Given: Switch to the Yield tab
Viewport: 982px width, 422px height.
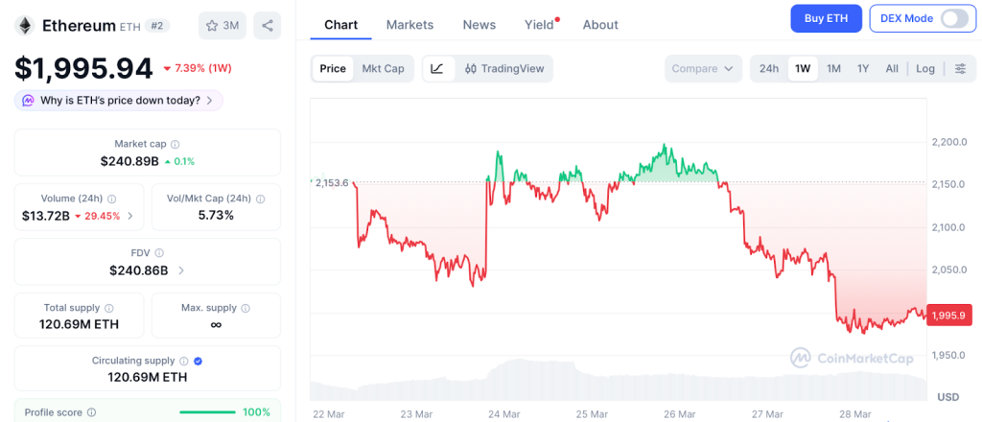Looking at the screenshot, I should (540, 25).
